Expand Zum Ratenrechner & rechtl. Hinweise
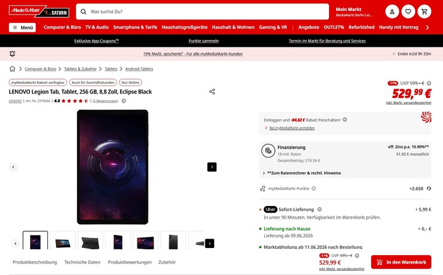Viewport: 443px width, 275px height. point(302,173)
